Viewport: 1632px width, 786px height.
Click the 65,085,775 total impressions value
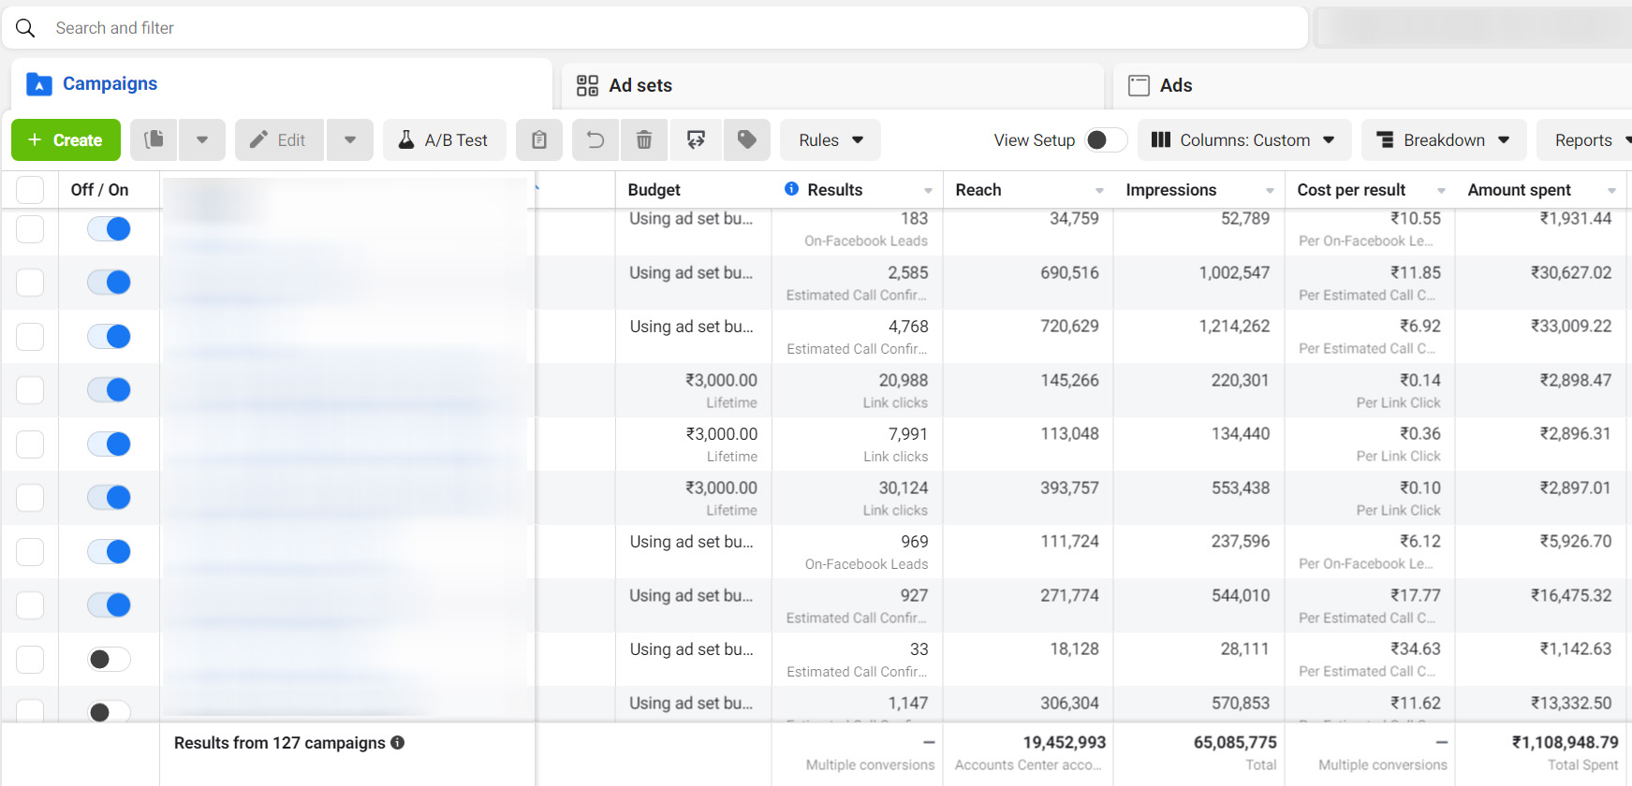(1235, 742)
